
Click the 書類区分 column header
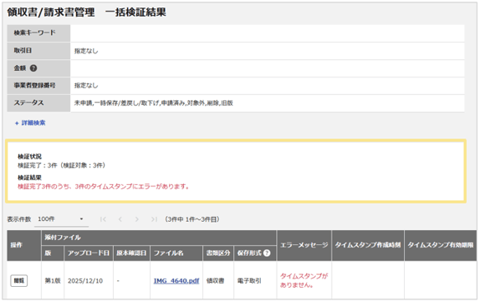pos(218,253)
